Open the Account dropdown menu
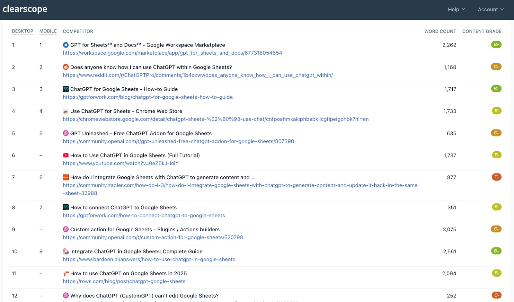The width and height of the screenshot is (514, 302). tap(491, 10)
